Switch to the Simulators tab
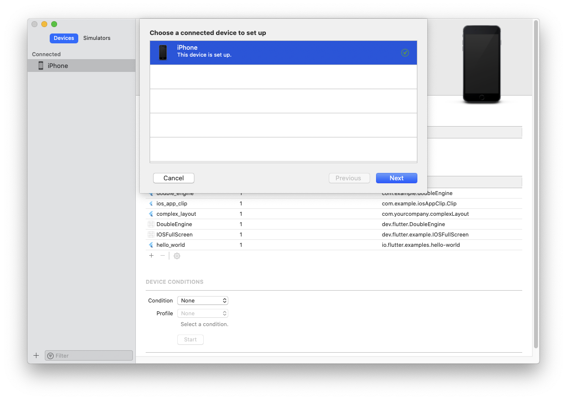Screen dimensions: 567x400 pyautogui.click(x=96, y=38)
